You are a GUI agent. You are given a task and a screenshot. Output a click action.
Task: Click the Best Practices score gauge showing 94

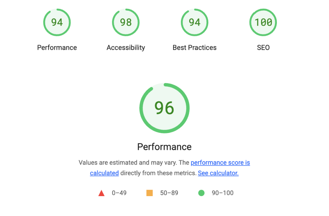click(x=194, y=22)
